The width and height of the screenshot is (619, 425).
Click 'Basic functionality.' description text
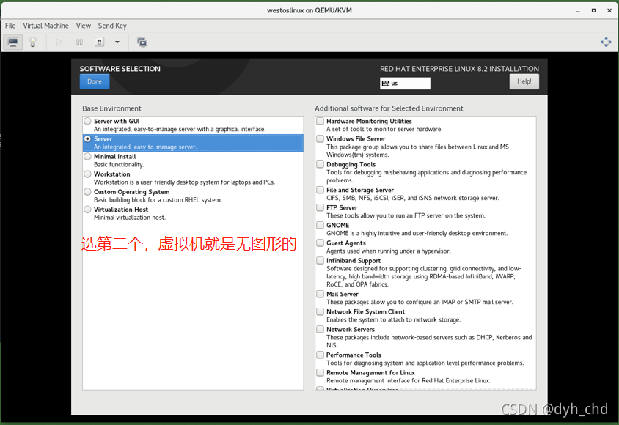(x=119, y=165)
